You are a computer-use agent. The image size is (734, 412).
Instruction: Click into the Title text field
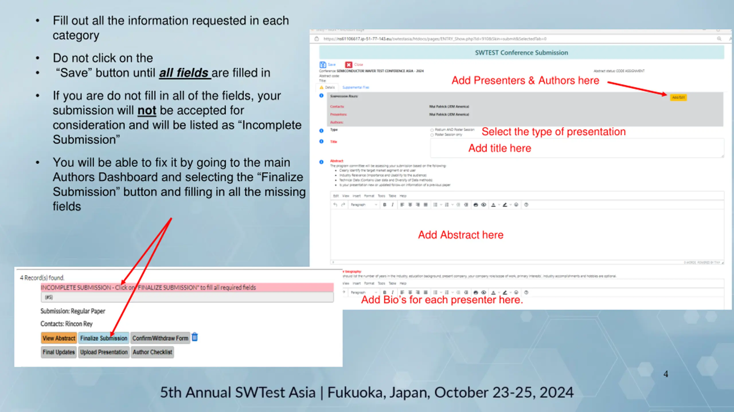577,148
